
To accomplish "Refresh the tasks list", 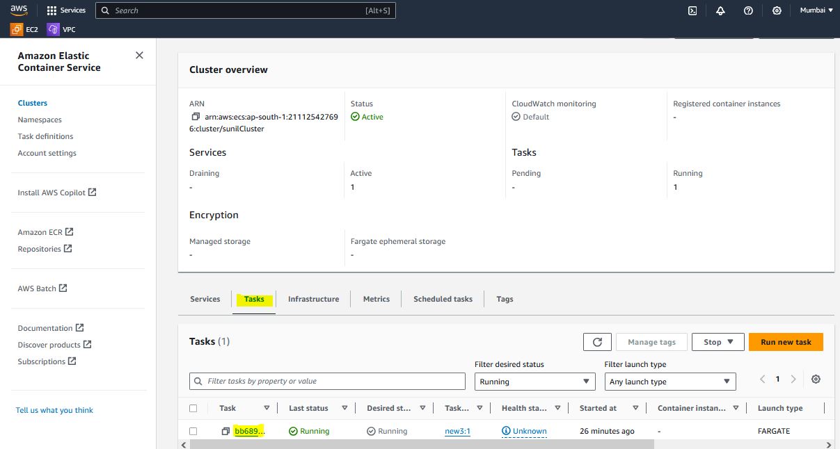I will point(597,342).
